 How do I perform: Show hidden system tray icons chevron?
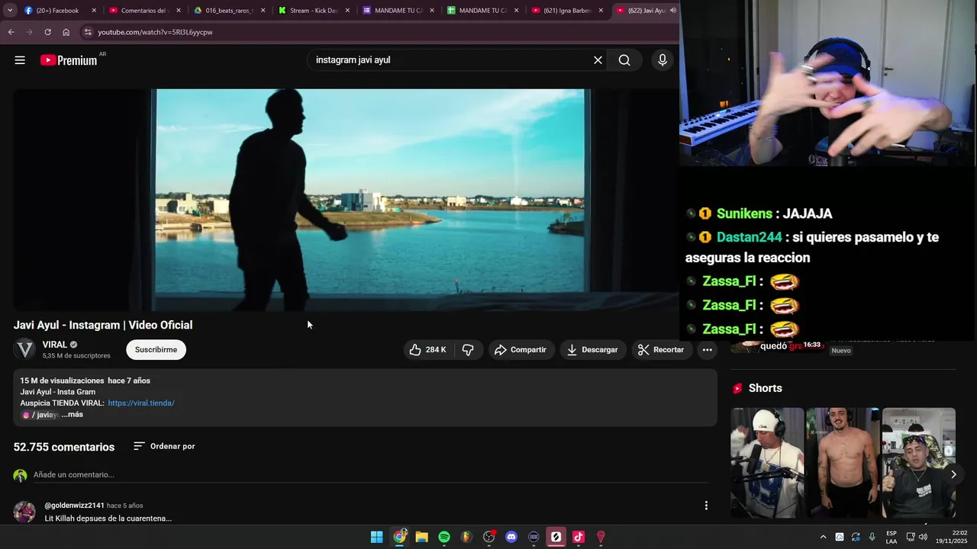823,537
